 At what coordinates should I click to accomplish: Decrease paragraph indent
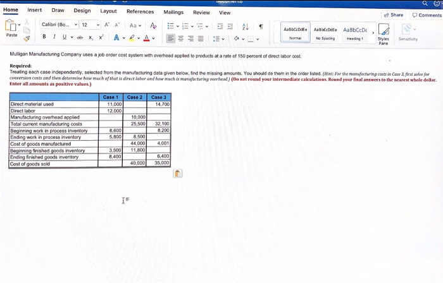tap(220, 27)
